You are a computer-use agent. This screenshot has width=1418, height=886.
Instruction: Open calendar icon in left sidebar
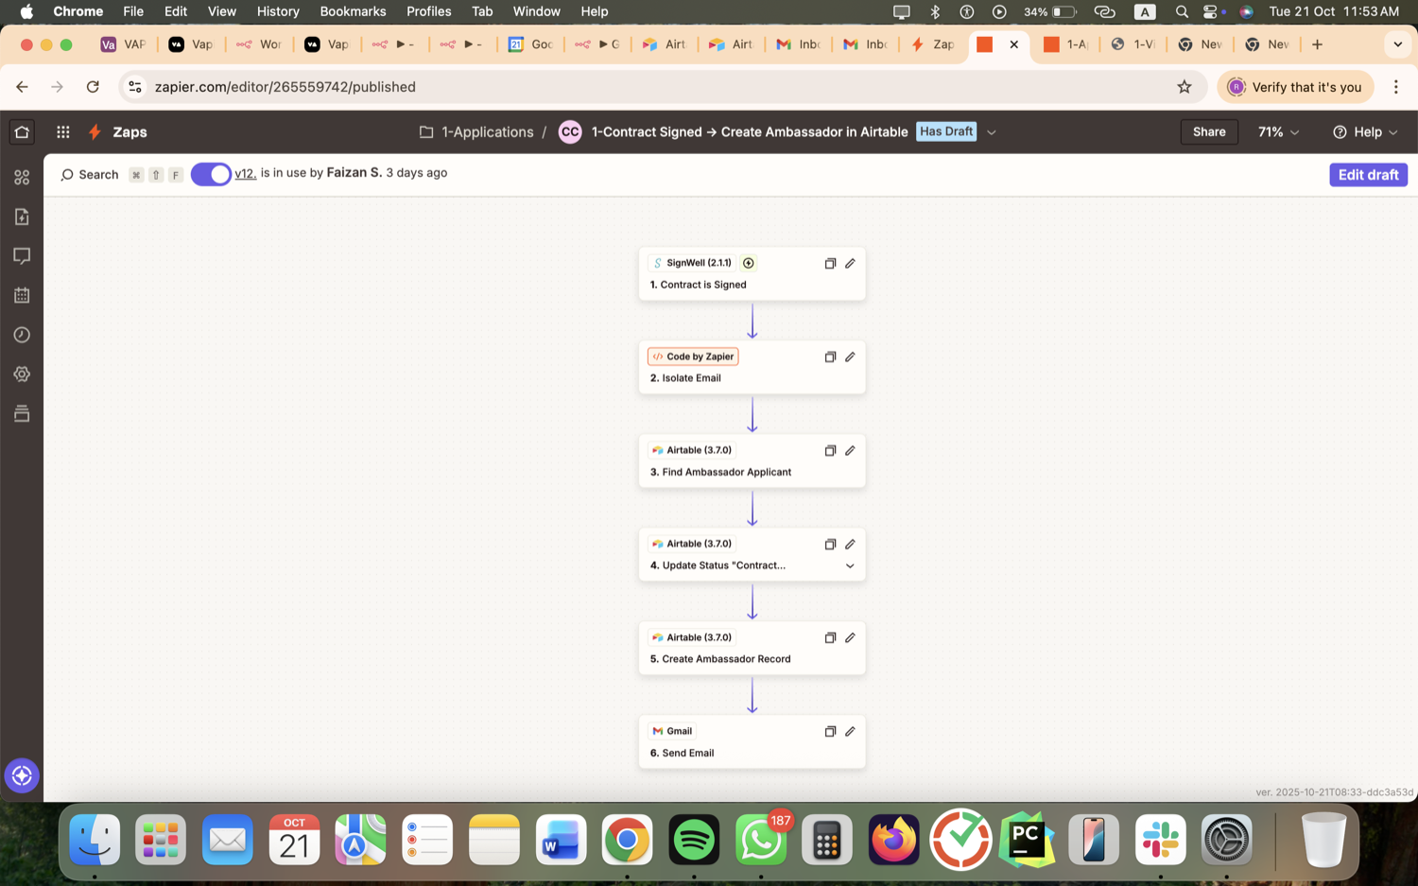(22, 296)
